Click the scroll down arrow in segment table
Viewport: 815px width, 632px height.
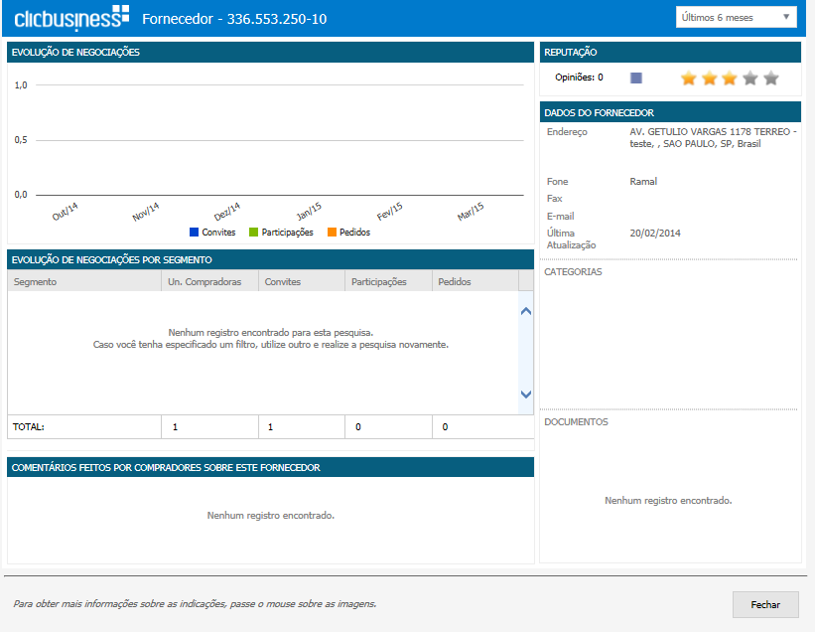coord(526,395)
